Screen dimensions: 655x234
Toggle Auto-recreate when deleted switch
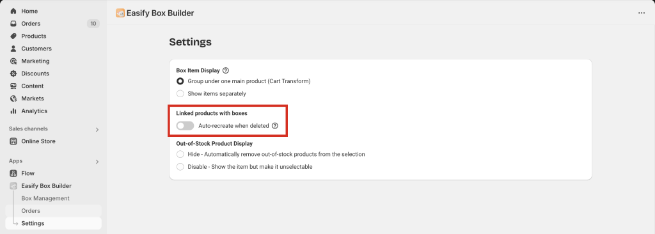tap(185, 126)
